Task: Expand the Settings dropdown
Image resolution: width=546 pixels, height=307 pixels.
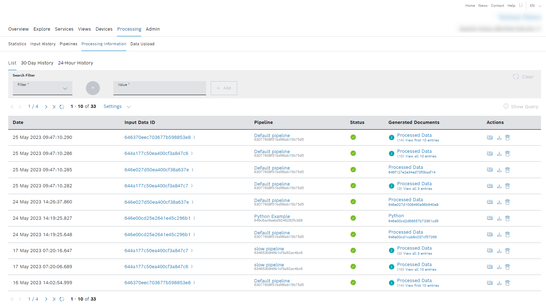Action: click(117, 106)
